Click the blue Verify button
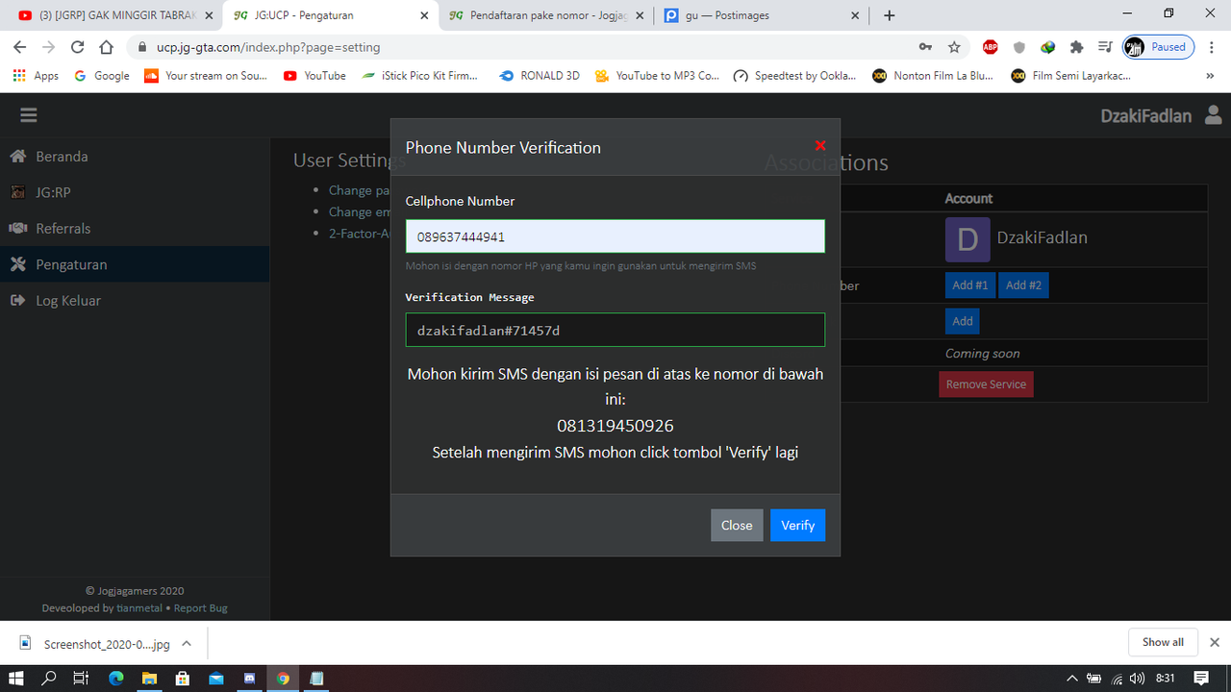 click(x=797, y=525)
